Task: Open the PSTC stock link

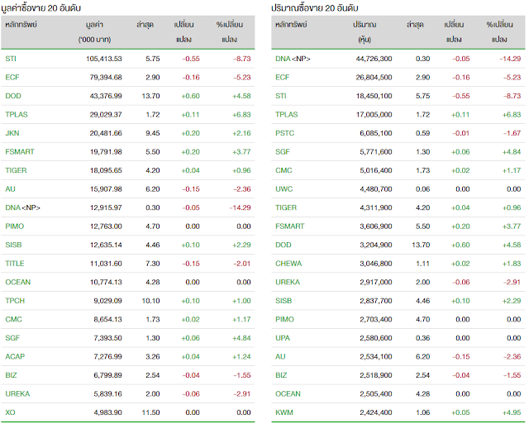Action: click(x=284, y=132)
